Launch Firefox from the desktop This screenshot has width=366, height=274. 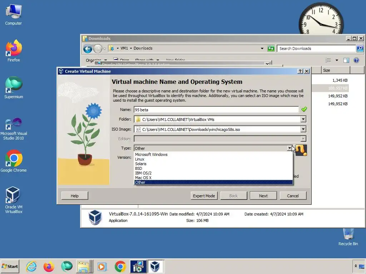(x=14, y=51)
